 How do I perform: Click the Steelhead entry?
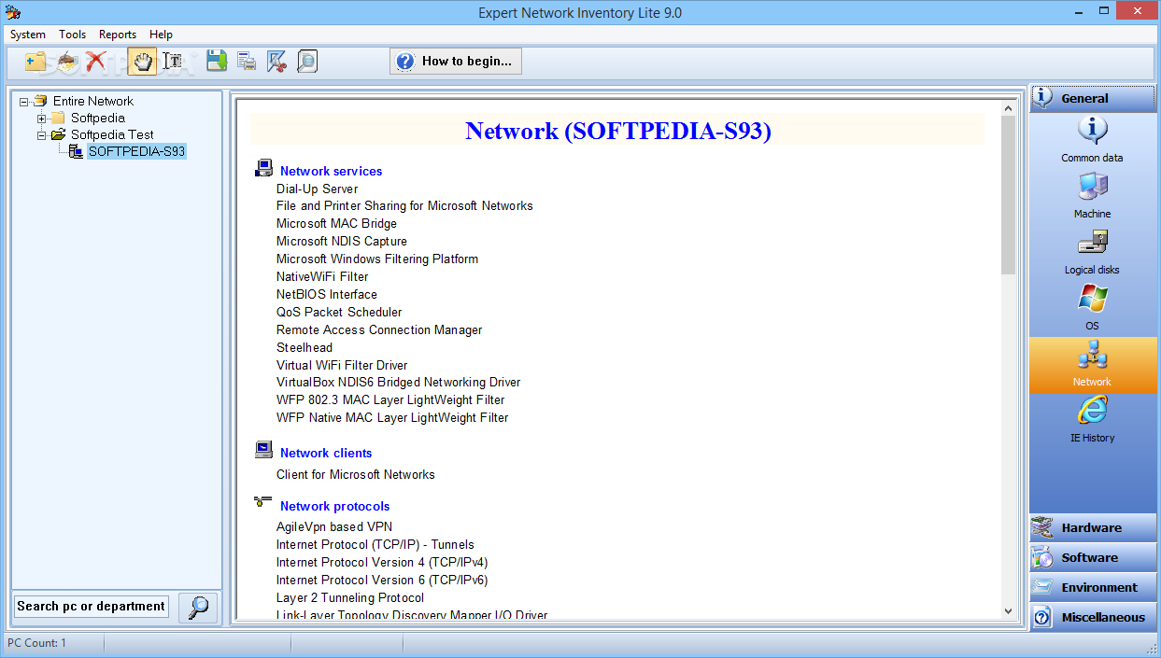click(304, 347)
